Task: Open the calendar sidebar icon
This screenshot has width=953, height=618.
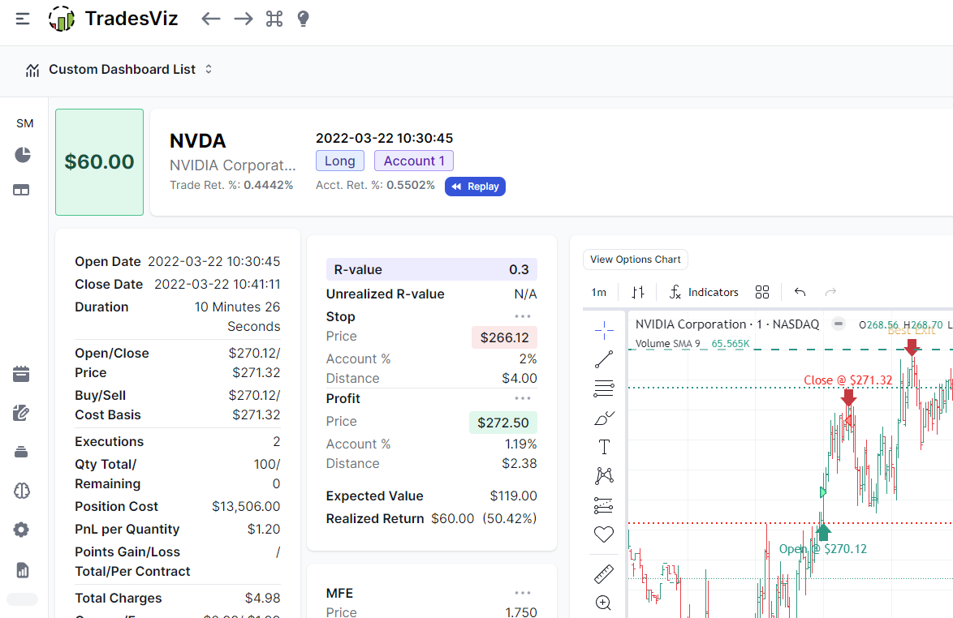Action: 21,374
